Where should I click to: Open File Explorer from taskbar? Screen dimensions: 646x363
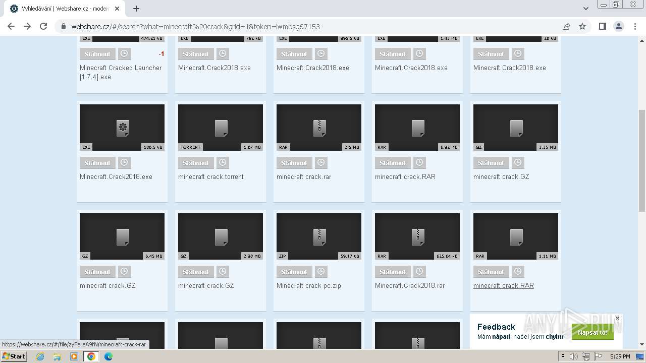coord(57,356)
